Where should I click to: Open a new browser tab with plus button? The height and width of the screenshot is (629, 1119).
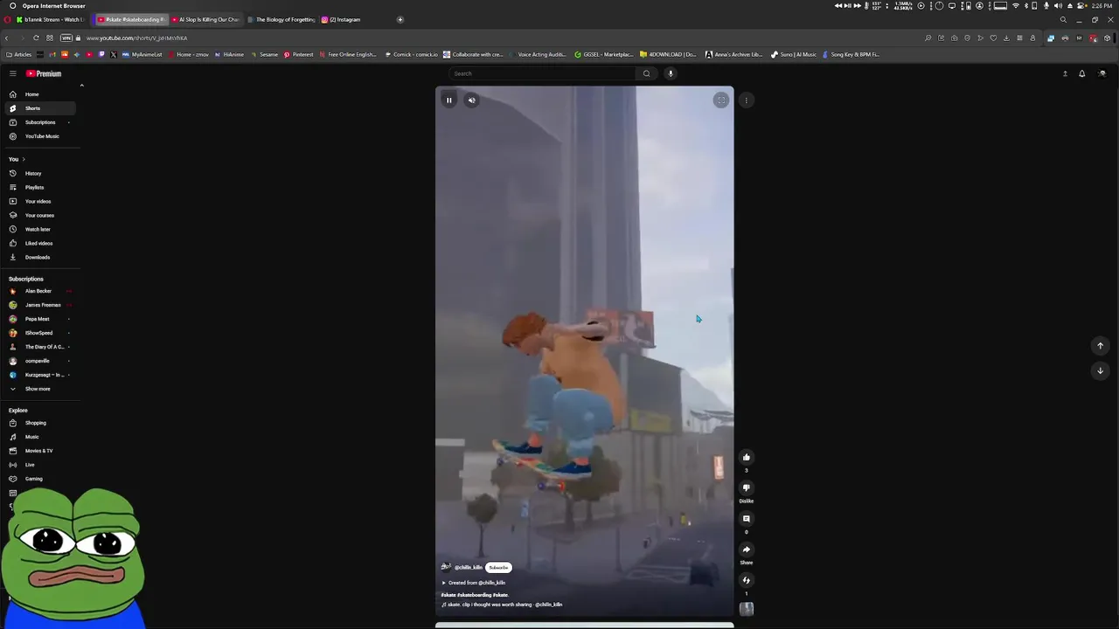[400, 19]
